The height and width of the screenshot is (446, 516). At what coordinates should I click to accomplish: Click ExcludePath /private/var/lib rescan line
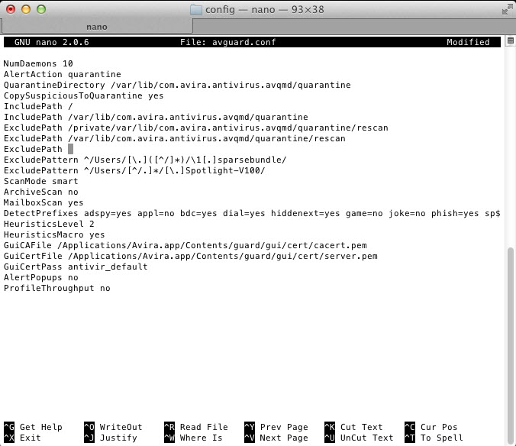(x=196, y=128)
